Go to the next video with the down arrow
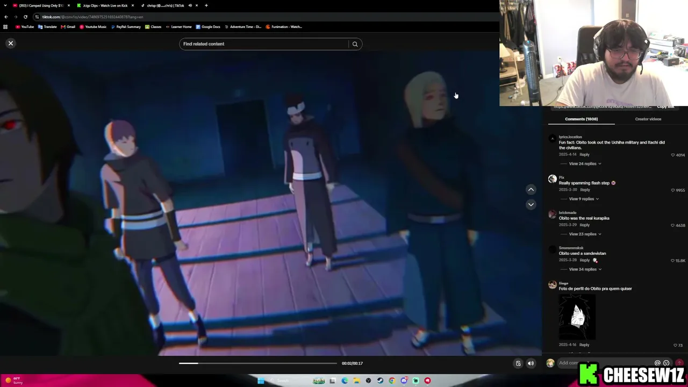This screenshot has height=387, width=688. [531, 204]
